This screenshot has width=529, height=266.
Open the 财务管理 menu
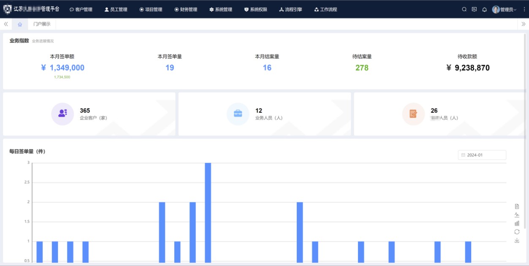[x=186, y=9]
